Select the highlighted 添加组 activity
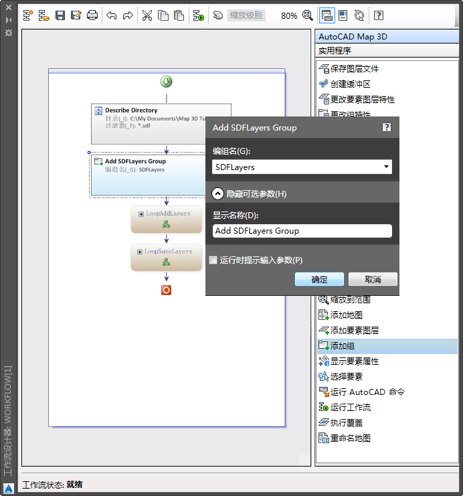This screenshot has width=463, height=496. (x=387, y=346)
